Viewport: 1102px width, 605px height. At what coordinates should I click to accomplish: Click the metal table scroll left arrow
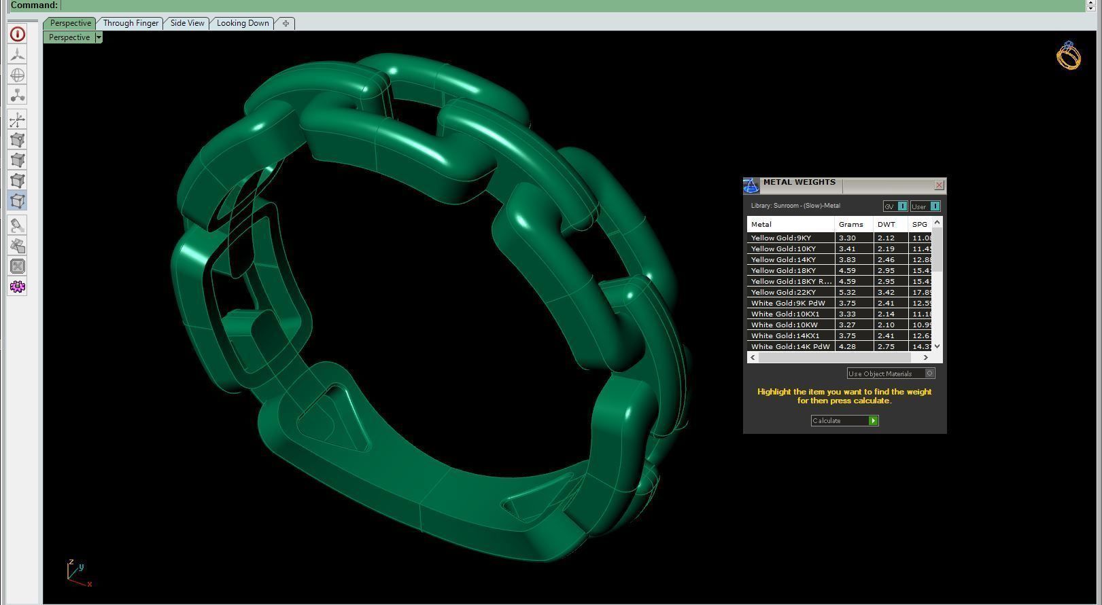click(753, 358)
